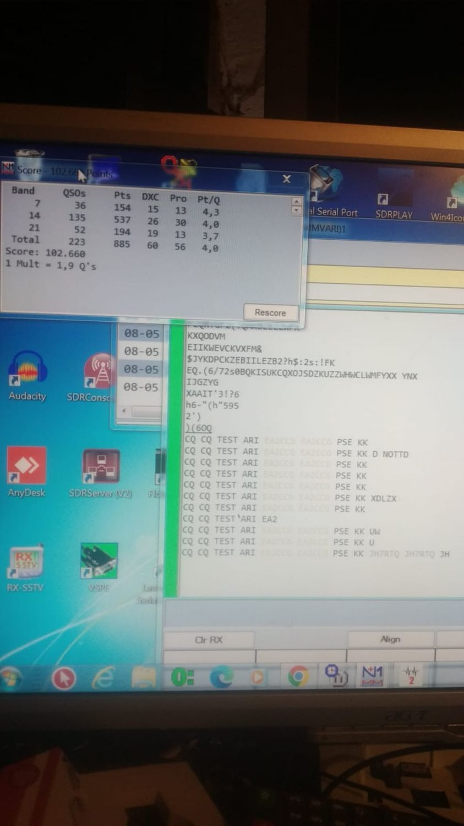The height and width of the screenshot is (826, 464).
Task: Launch the AnyDesk desktop icon
Action: 26,472
